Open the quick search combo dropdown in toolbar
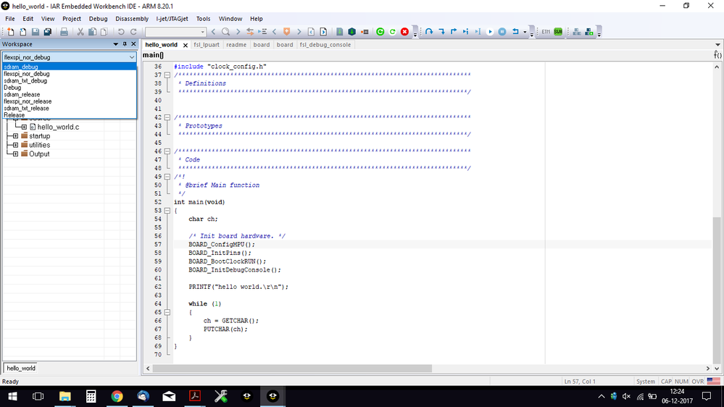 [202, 32]
